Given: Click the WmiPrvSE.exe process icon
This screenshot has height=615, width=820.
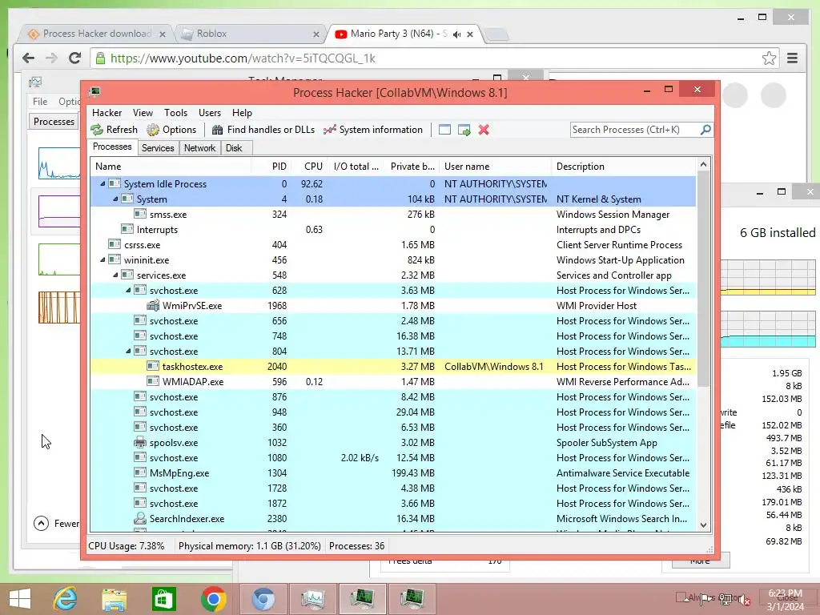Looking at the screenshot, I should tap(153, 305).
